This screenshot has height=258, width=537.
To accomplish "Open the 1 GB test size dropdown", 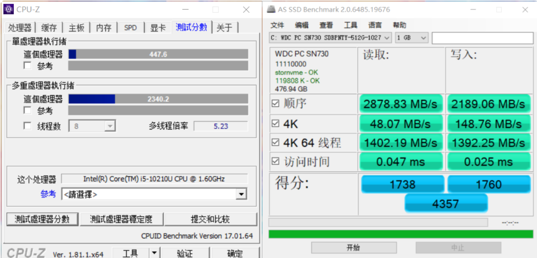I will pyautogui.click(x=412, y=38).
